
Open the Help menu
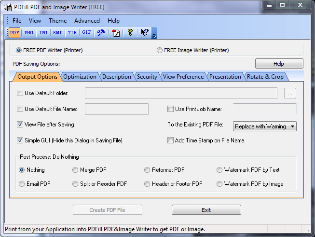pos(113,21)
